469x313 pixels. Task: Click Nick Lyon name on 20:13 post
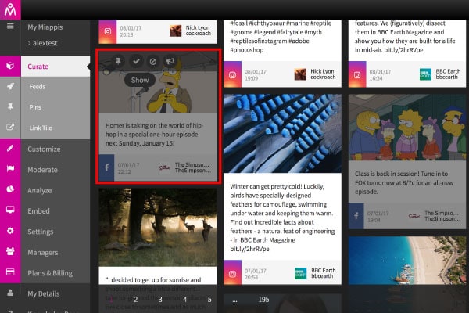(198, 27)
